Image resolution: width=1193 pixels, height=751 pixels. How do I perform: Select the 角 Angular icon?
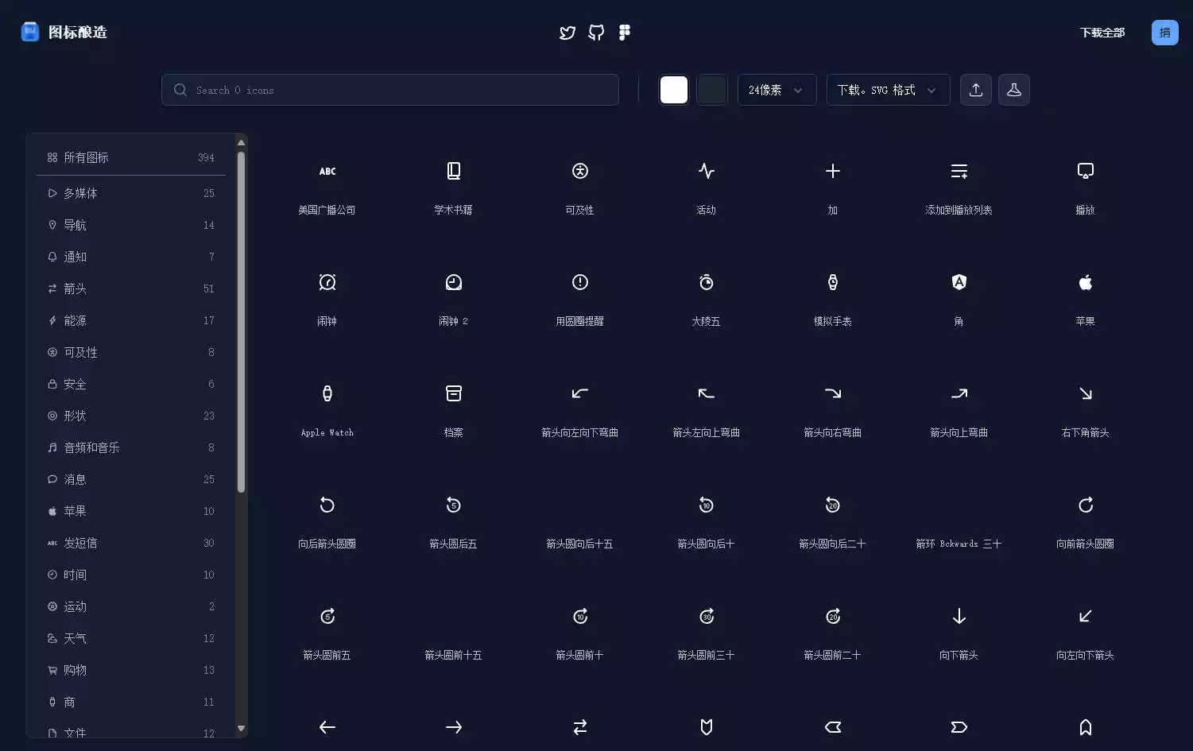click(x=959, y=282)
